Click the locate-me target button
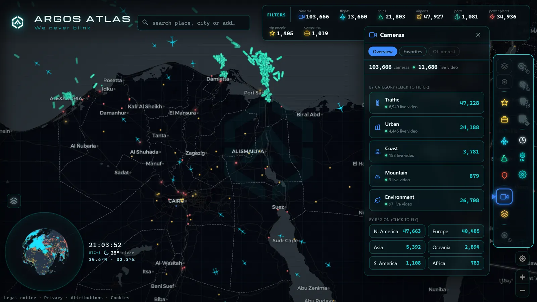Viewport: 537px width, 302px height. coord(523,259)
